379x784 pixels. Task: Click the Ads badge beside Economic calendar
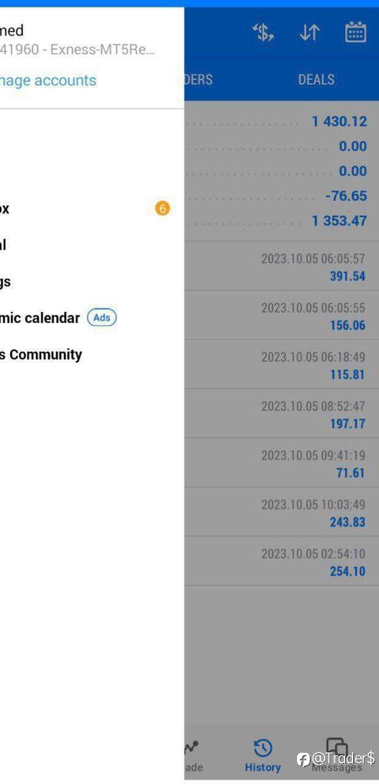(102, 318)
